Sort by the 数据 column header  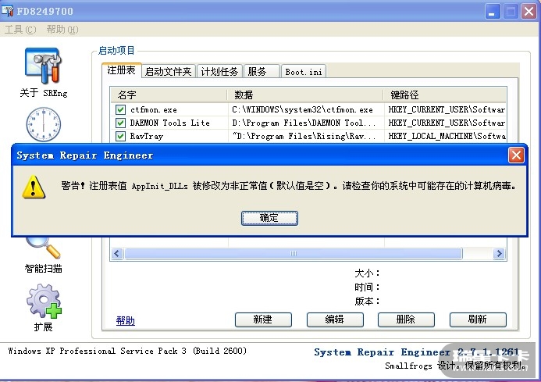pos(305,95)
